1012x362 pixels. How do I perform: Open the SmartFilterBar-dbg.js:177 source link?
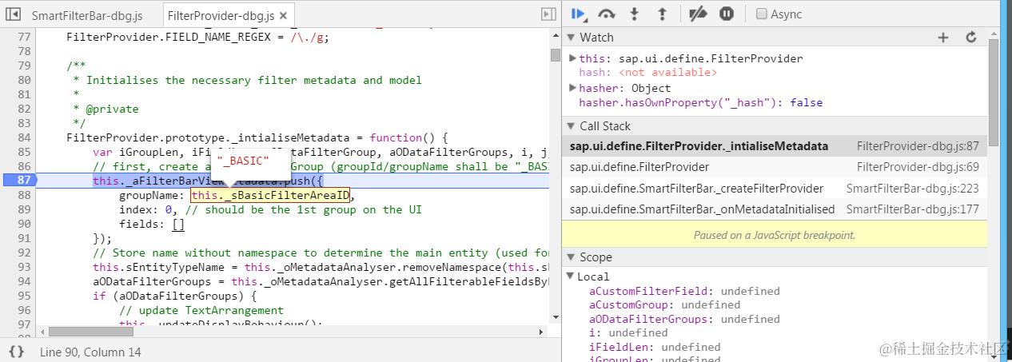[x=913, y=209]
